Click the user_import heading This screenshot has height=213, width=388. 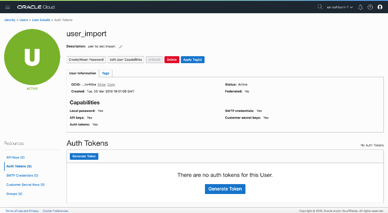(x=86, y=33)
